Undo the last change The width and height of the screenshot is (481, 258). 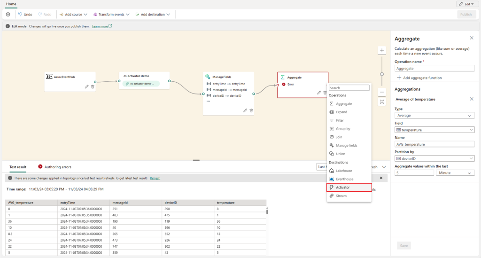point(25,15)
